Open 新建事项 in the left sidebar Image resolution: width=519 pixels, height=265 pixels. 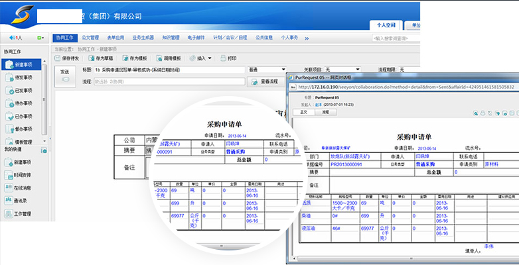(22, 64)
